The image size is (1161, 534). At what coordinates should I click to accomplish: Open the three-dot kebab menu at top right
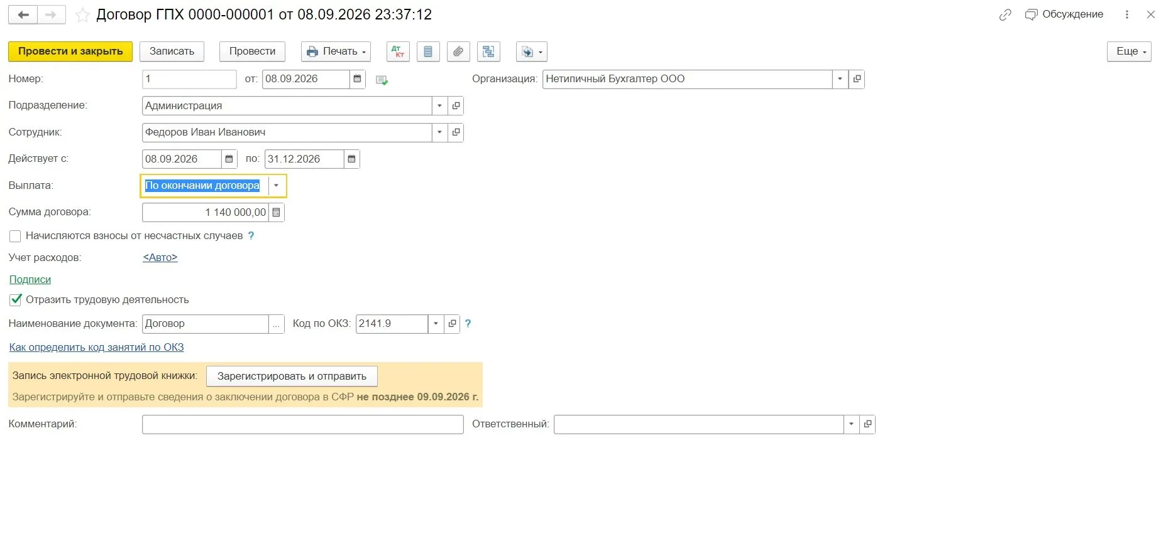[x=1127, y=14]
